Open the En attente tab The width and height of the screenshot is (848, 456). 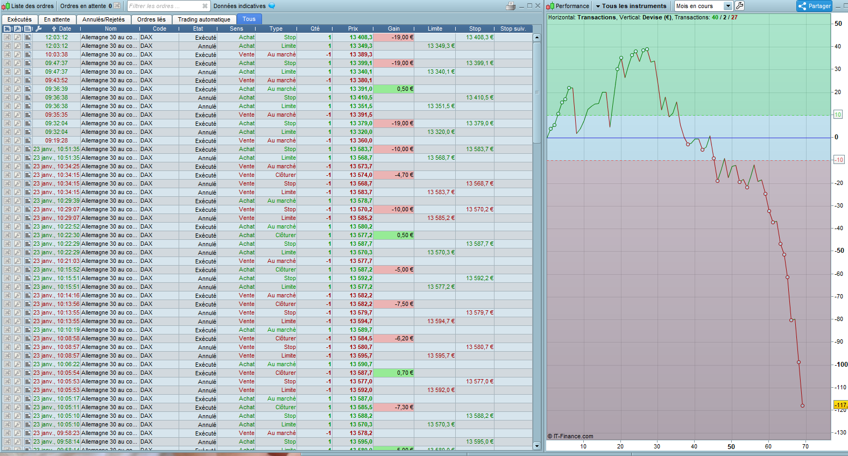click(57, 19)
